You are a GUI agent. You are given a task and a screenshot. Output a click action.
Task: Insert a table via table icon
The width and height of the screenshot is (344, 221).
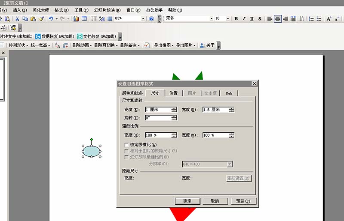84,19
